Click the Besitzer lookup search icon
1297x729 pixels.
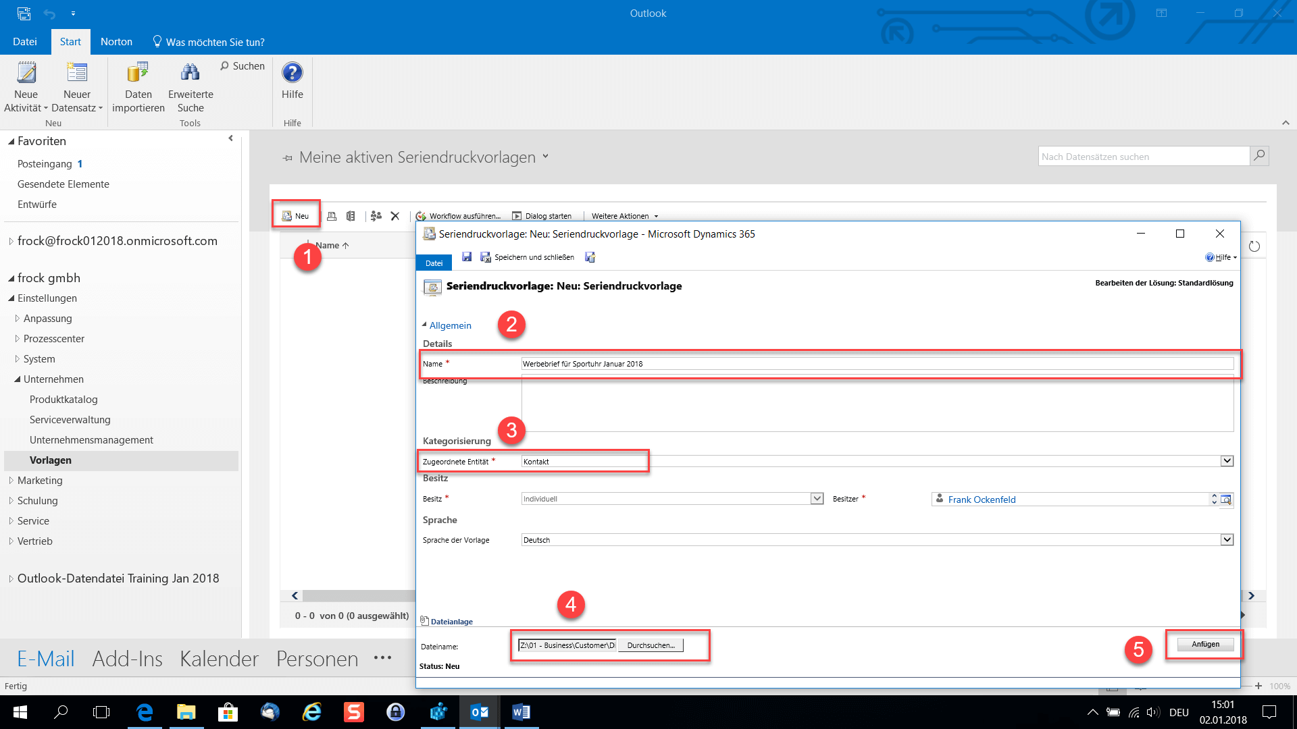[x=1226, y=500]
